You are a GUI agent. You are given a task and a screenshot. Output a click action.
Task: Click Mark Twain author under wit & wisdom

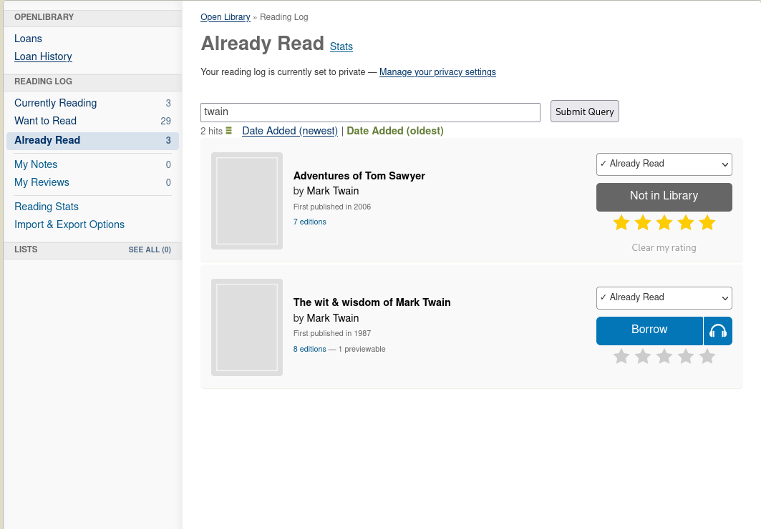pyautogui.click(x=332, y=318)
